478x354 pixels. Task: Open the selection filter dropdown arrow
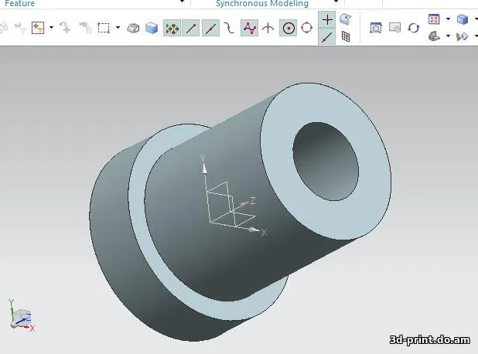(51, 28)
